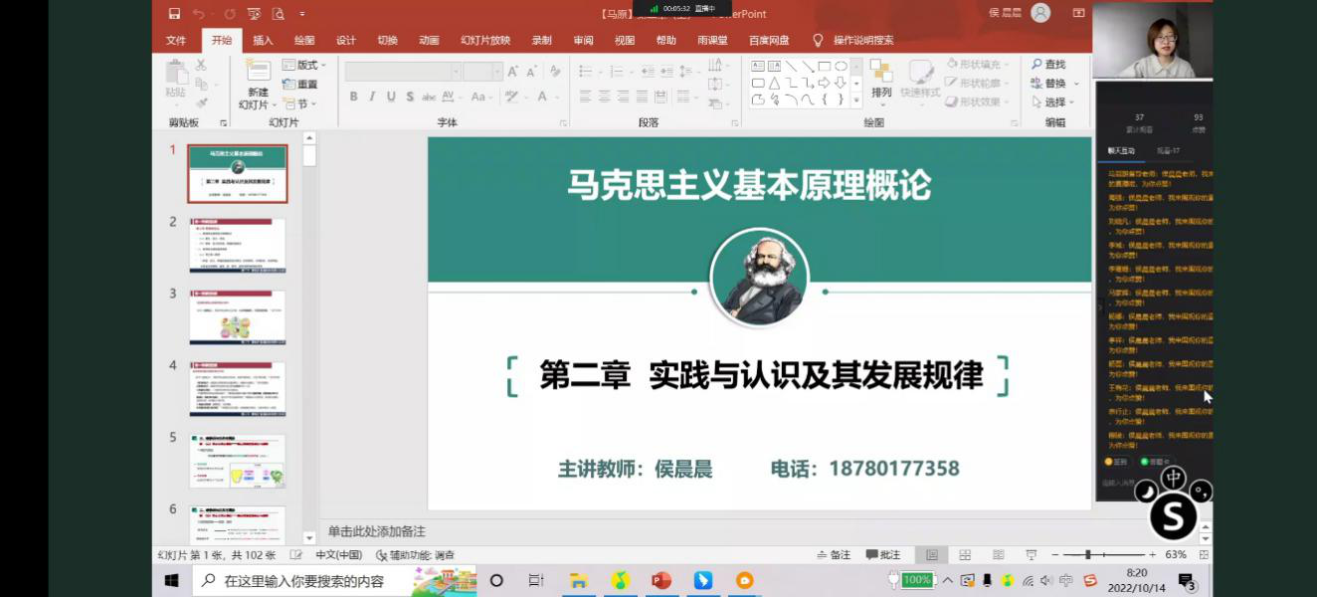Open the slide sorter view icon
Screen dimensions: 1317x597
point(965,555)
